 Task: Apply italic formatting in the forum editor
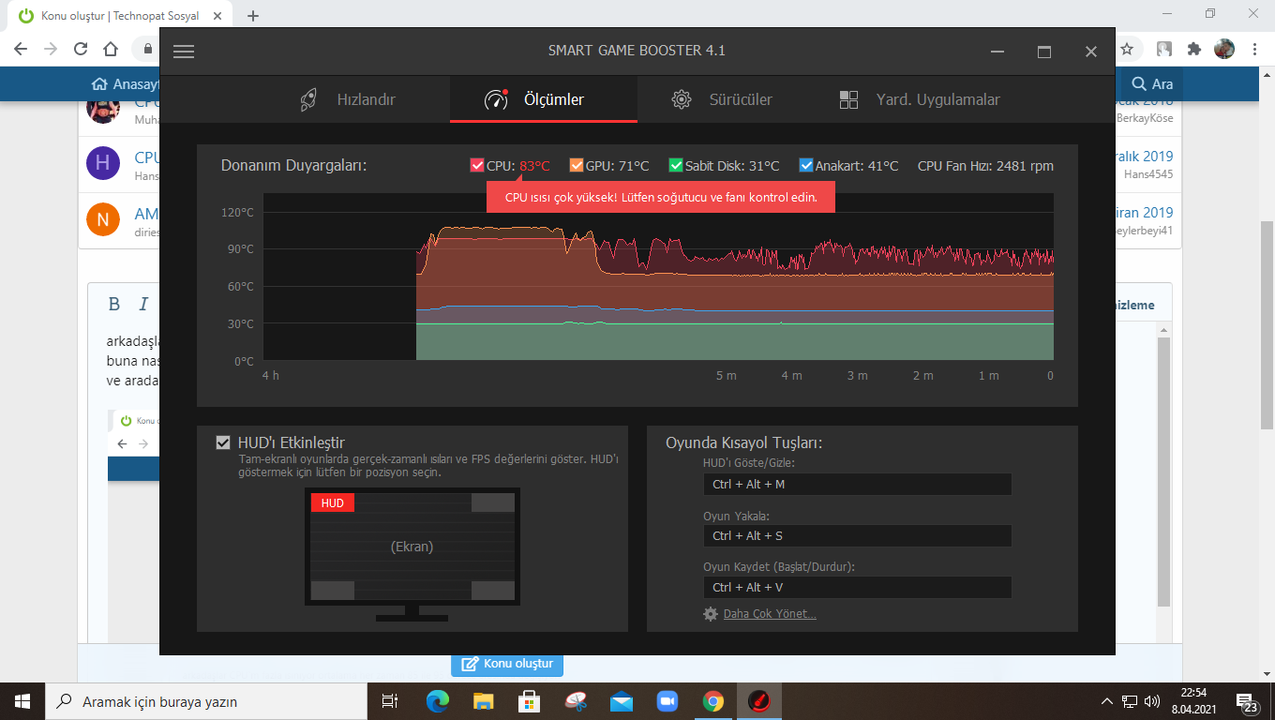click(143, 304)
